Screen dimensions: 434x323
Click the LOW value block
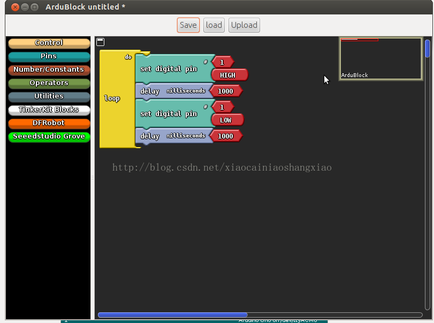click(x=227, y=120)
